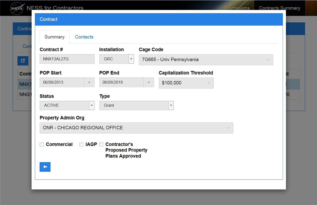The width and height of the screenshot is (317, 205).
Task: Expand the Status dropdown
Action: pos(92,105)
